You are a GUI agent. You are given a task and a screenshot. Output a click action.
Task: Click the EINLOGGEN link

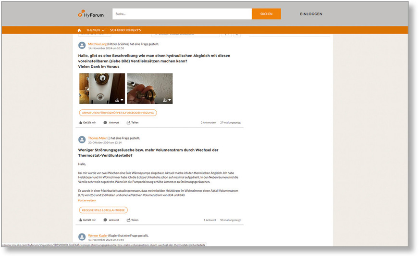311,14
